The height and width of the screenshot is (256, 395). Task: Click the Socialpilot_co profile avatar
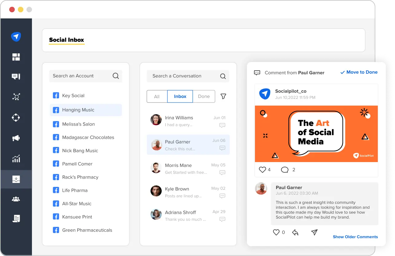[x=265, y=94]
